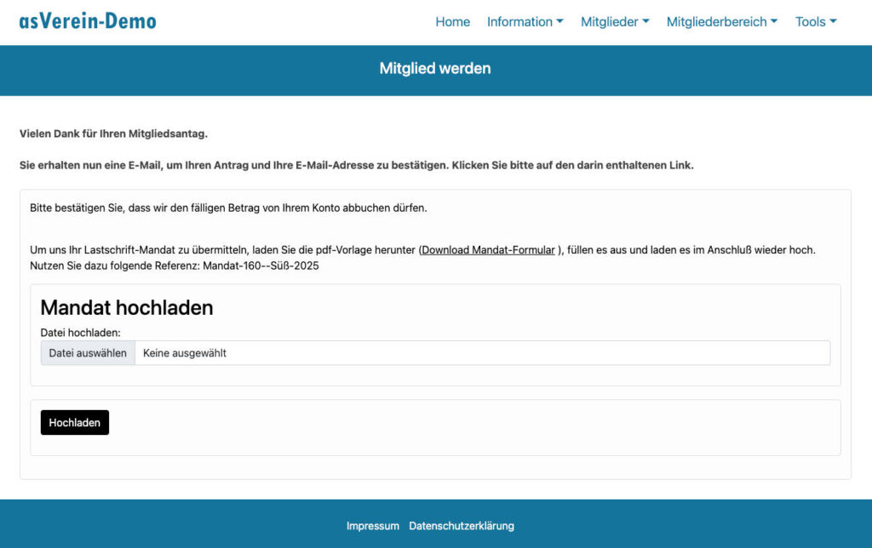This screenshot has height=548, width=872.
Task: Submit with the black Hochladen button
Action: click(75, 423)
